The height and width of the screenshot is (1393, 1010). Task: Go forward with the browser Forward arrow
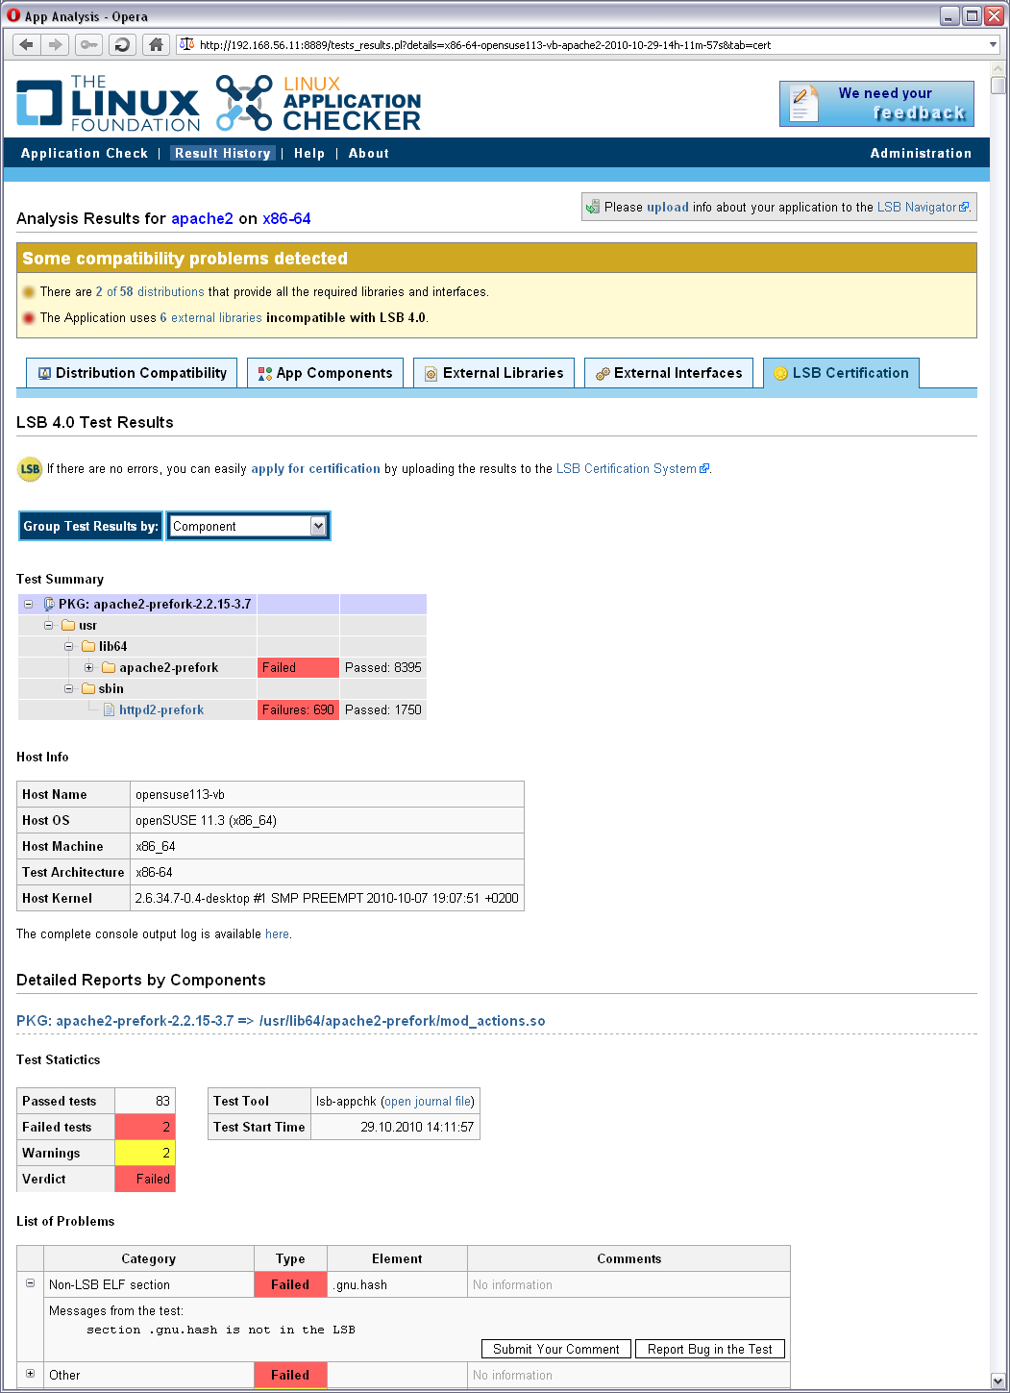[55, 44]
